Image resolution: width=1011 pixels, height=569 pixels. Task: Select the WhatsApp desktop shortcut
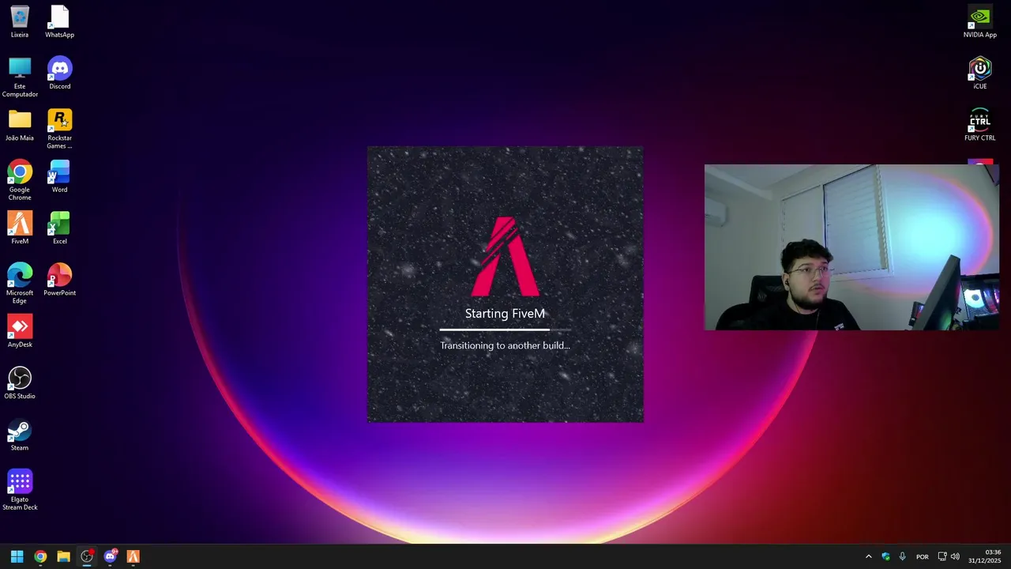pyautogui.click(x=59, y=22)
